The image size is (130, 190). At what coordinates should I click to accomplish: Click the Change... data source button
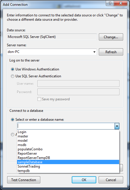click(x=111, y=37)
